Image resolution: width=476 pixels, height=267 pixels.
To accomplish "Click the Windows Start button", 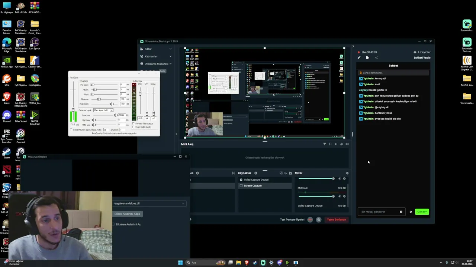I will [x=180, y=263].
